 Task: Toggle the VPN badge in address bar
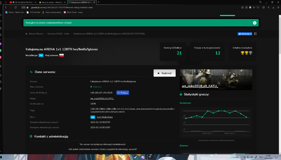(x=24, y=7)
